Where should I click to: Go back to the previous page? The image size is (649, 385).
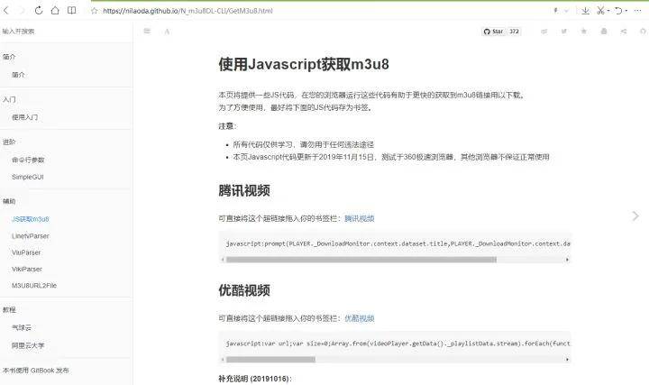point(5,11)
